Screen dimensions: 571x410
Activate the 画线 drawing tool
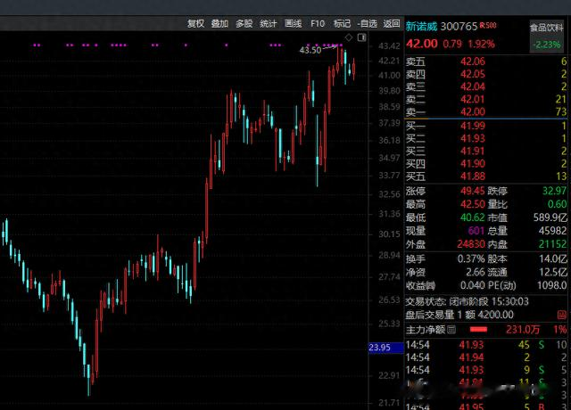pos(294,24)
